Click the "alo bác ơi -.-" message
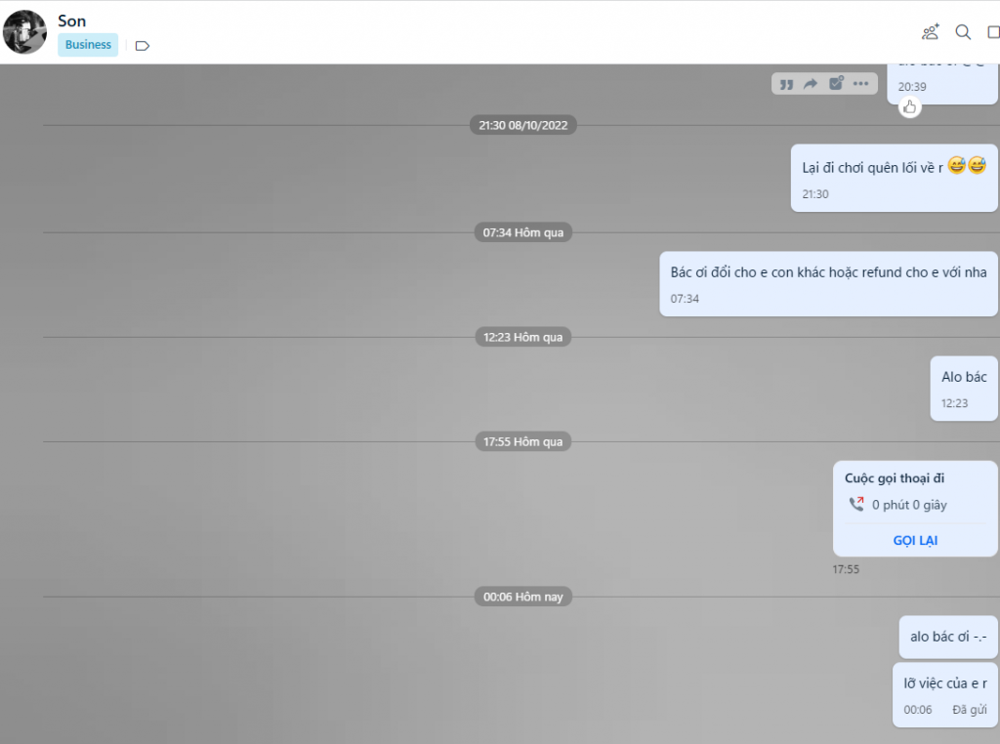The image size is (1000, 744). point(947,637)
